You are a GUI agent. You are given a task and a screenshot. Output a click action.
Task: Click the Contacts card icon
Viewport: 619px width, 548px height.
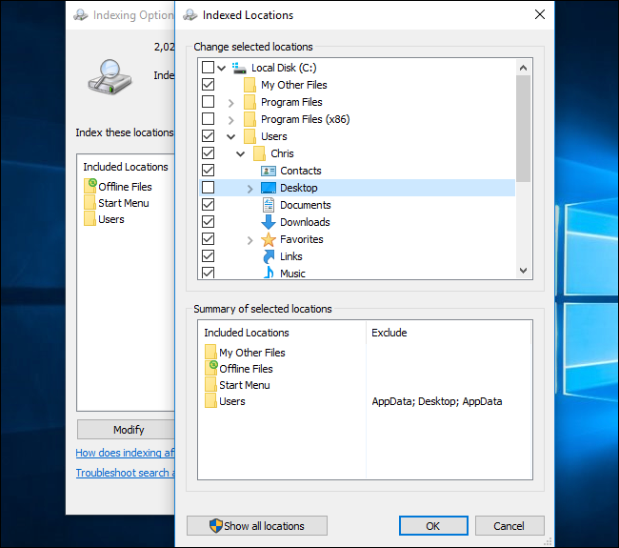pyautogui.click(x=269, y=172)
